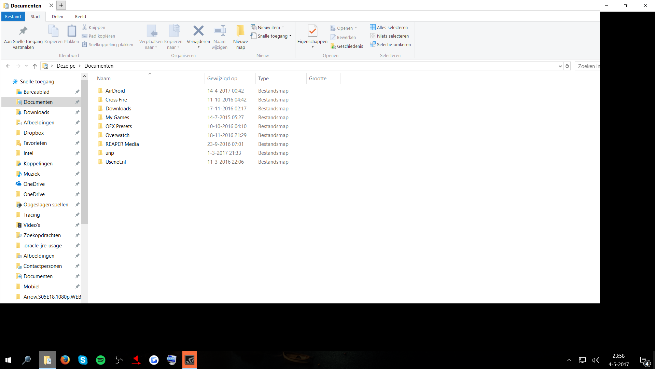The image size is (655, 369).
Task: Select the Usenet.nl folder
Action: (x=116, y=162)
